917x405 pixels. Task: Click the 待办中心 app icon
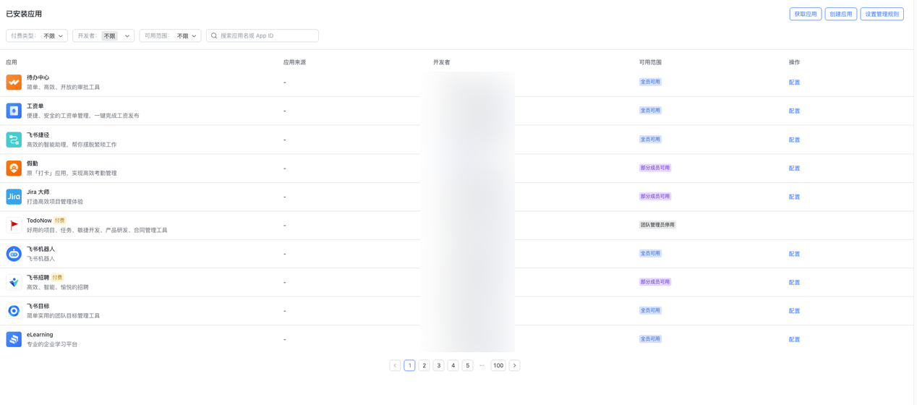pyautogui.click(x=14, y=82)
